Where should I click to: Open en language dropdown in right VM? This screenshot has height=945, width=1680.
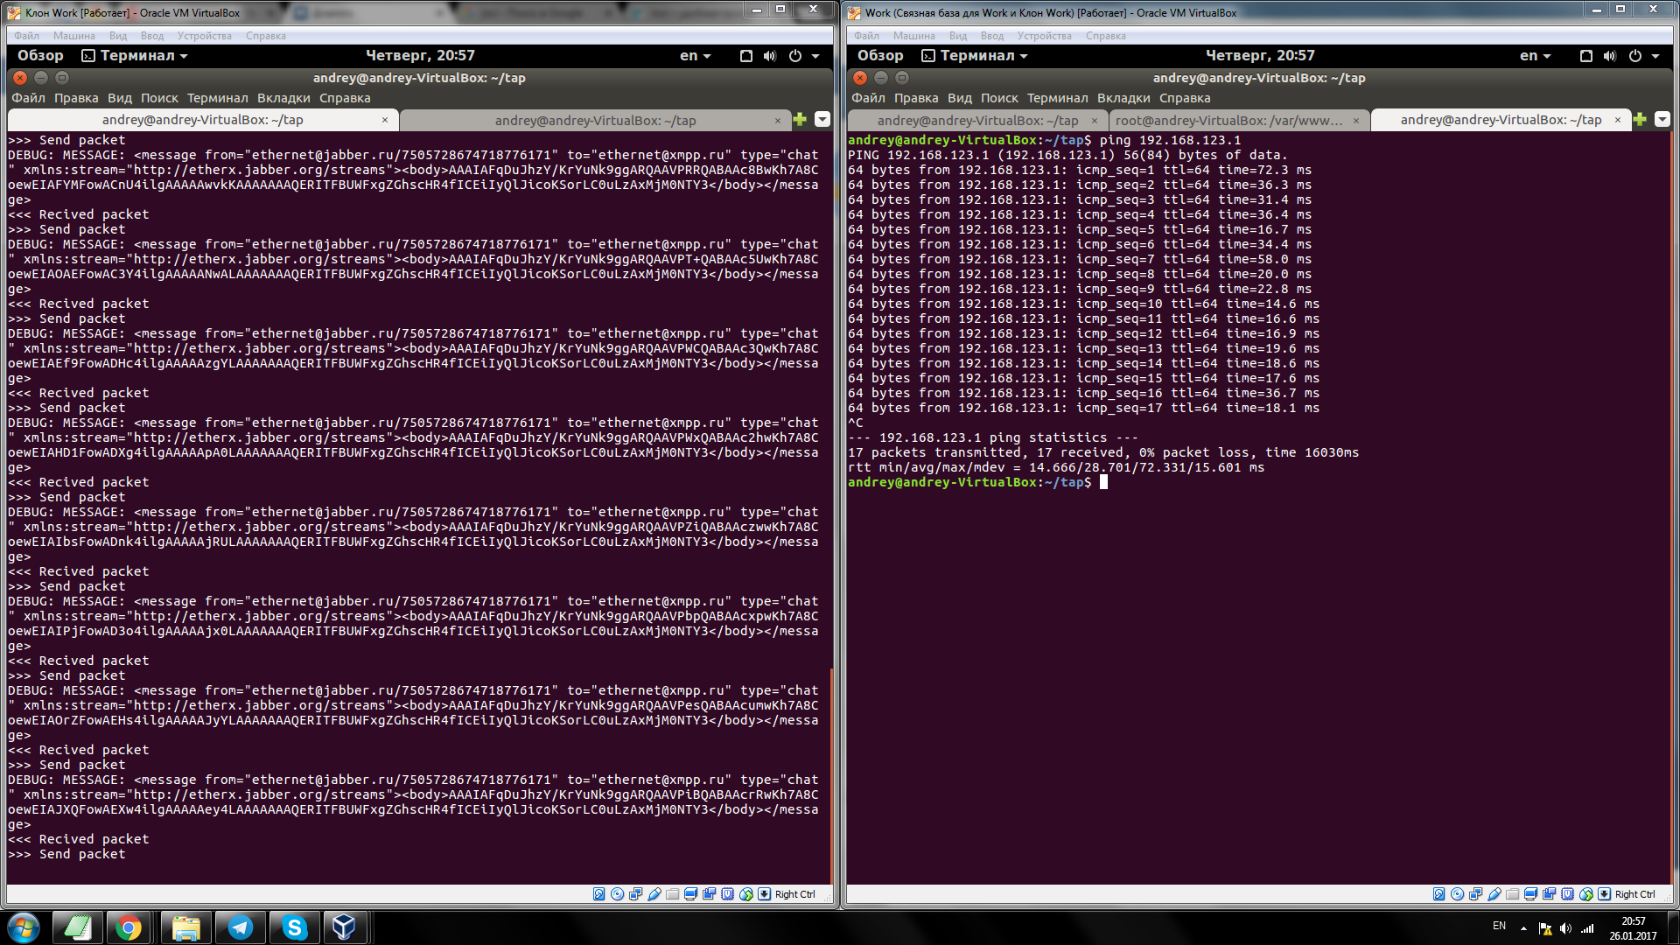coord(1536,56)
